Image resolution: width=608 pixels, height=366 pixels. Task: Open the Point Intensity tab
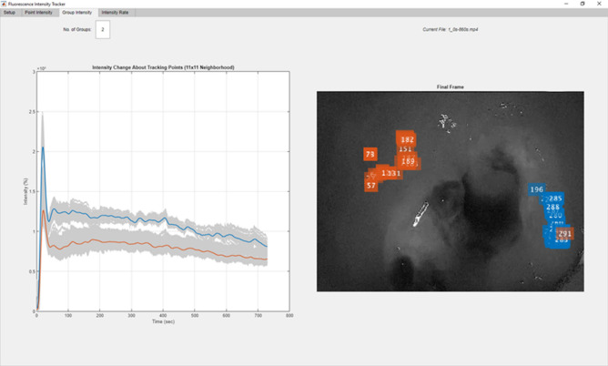point(38,13)
